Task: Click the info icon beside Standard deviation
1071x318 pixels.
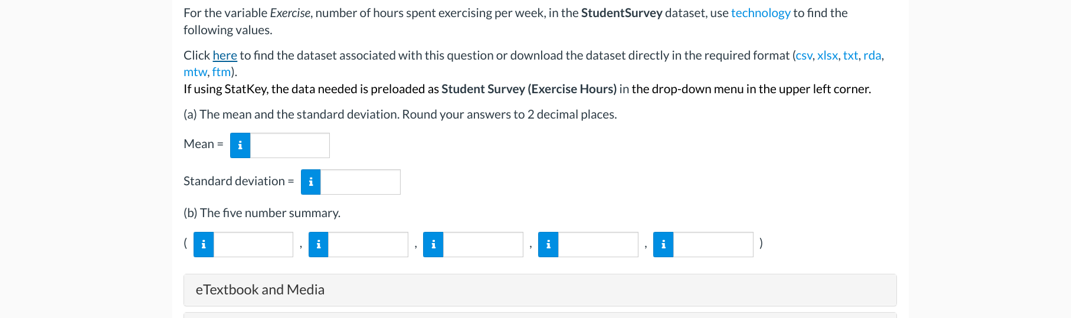Action: click(x=311, y=182)
